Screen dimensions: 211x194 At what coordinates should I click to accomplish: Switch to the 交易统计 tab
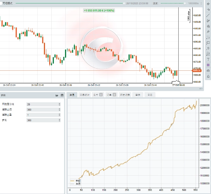point(84,95)
